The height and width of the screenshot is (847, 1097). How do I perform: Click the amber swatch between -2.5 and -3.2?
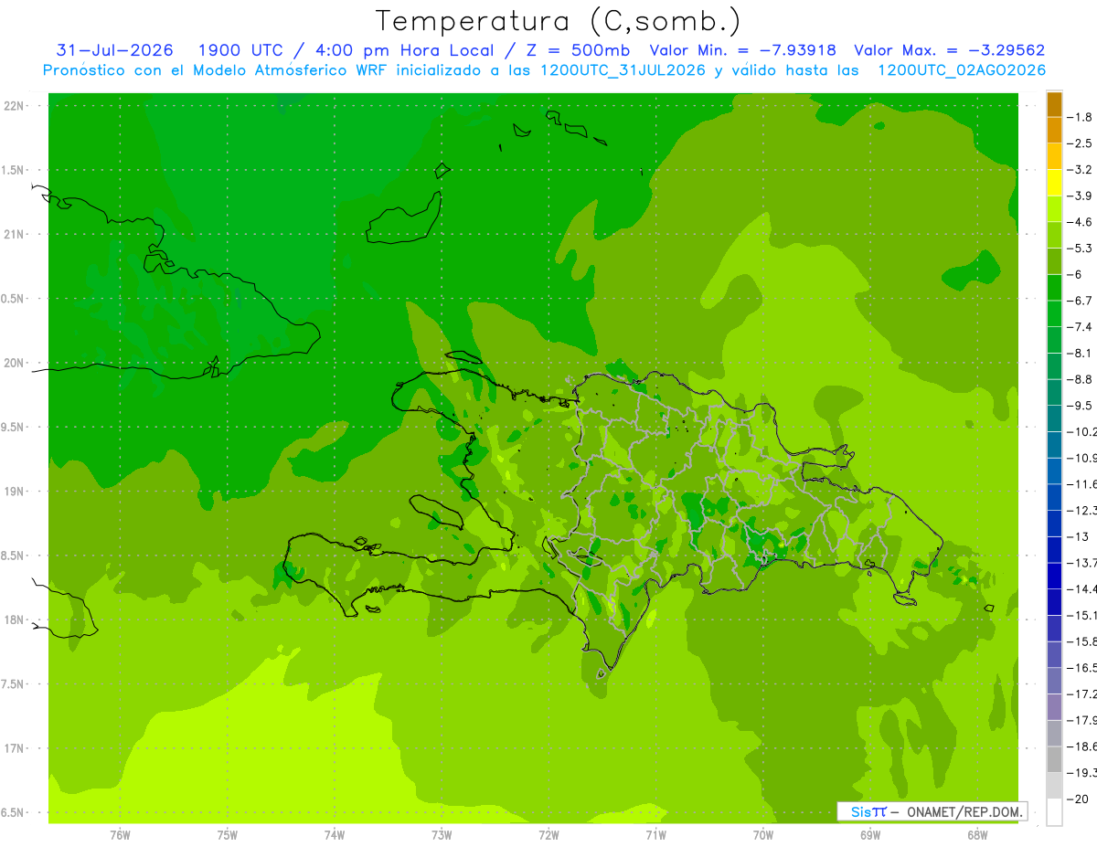coord(1054,156)
